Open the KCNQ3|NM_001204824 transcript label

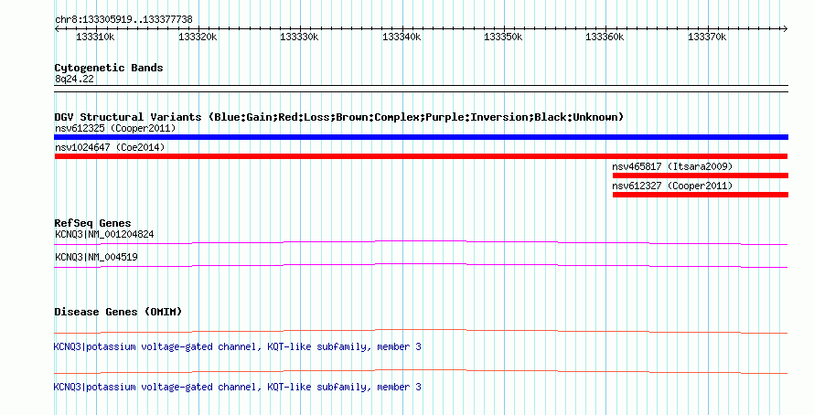[104, 235]
